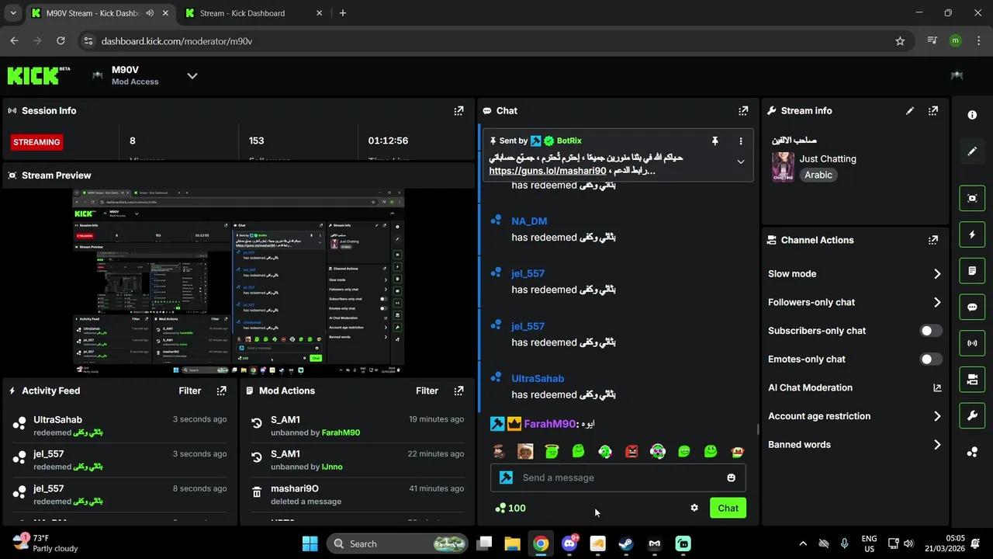Click the Kick logo
This screenshot has height=559, width=993.
click(x=38, y=75)
